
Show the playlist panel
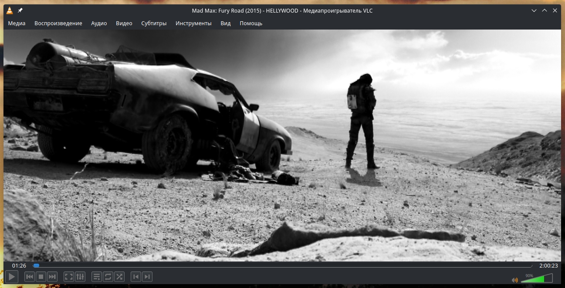coord(97,277)
